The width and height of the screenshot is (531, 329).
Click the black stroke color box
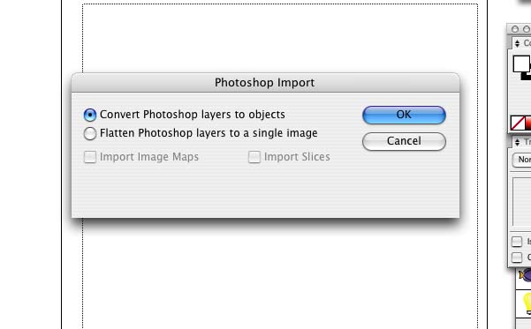point(527,77)
